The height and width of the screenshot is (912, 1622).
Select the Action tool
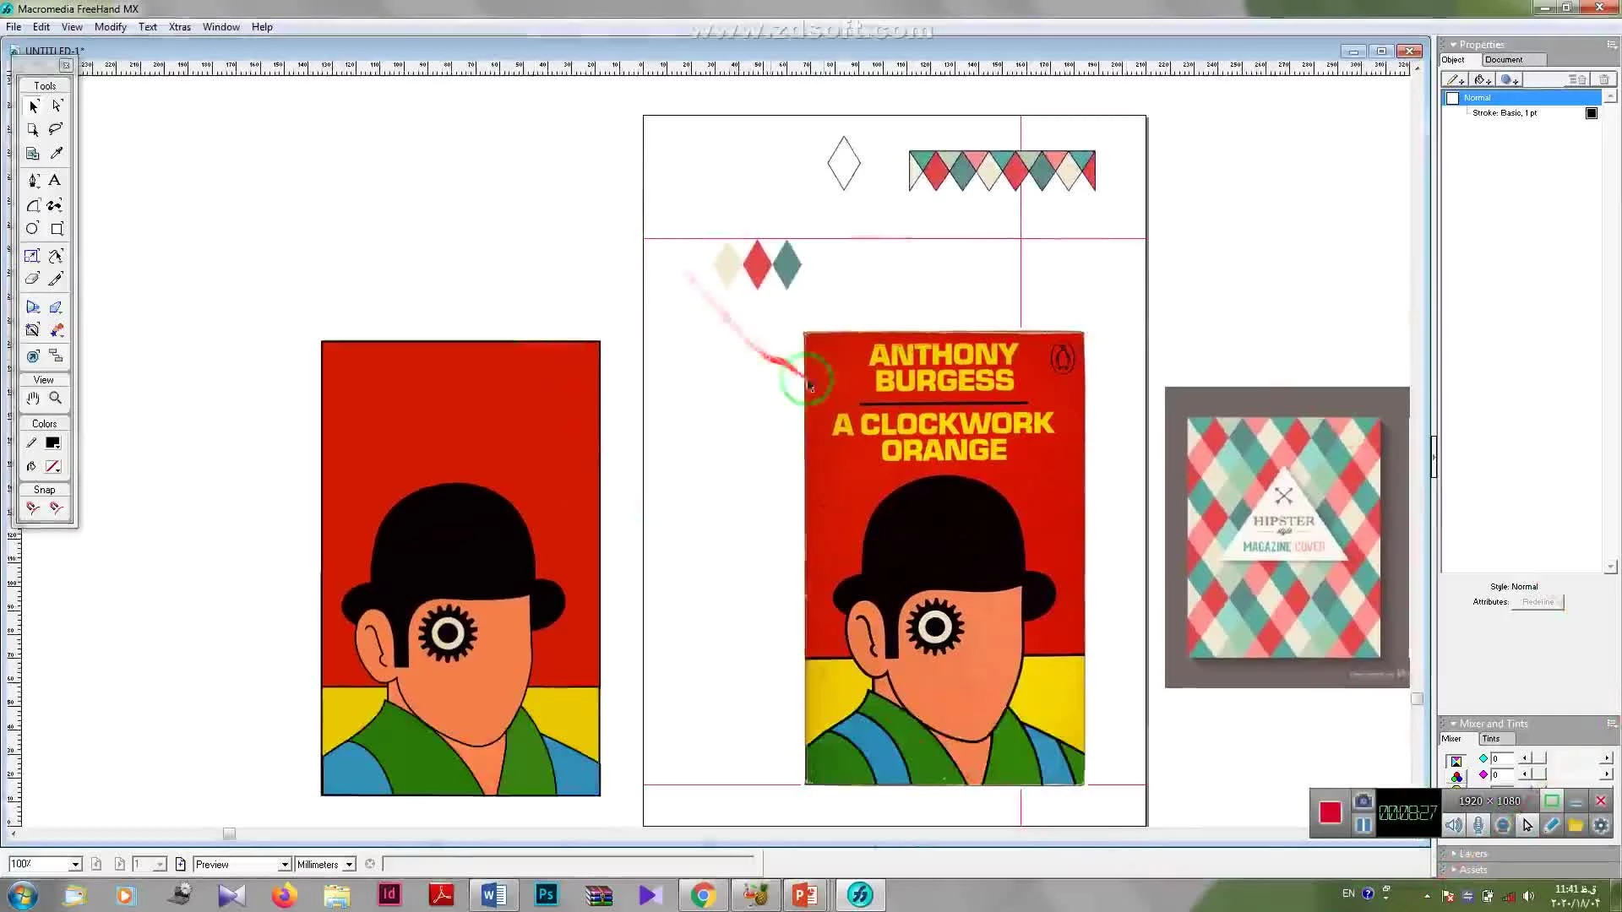pos(33,356)
